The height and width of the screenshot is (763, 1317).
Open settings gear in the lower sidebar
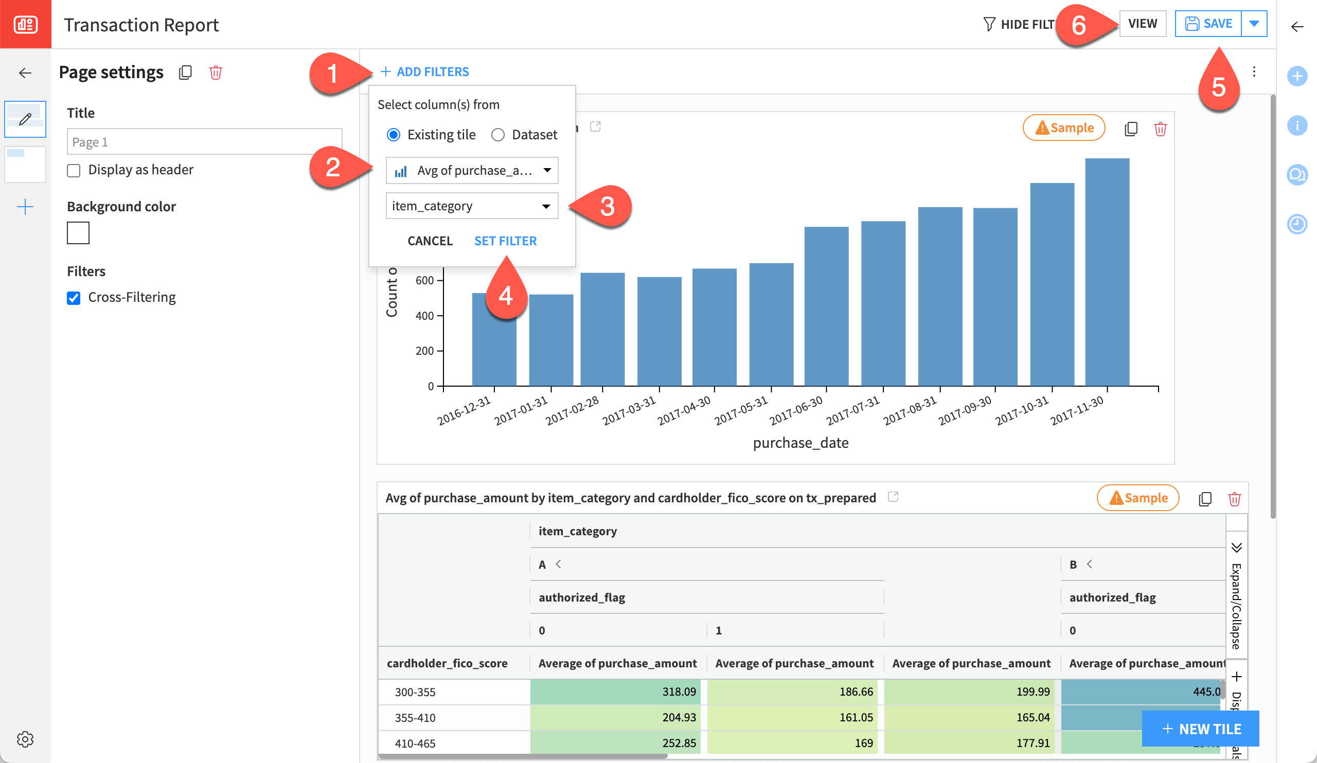click(25, 739)
